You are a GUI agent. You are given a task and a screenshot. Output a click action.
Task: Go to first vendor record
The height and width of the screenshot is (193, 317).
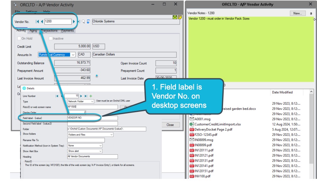tap(37, 22)
